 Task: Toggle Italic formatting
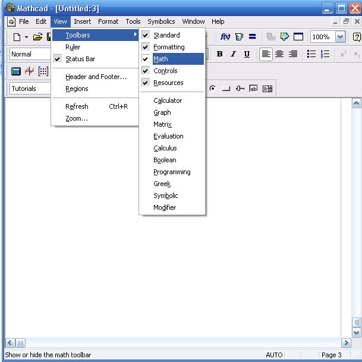click(x=233, y=54)
